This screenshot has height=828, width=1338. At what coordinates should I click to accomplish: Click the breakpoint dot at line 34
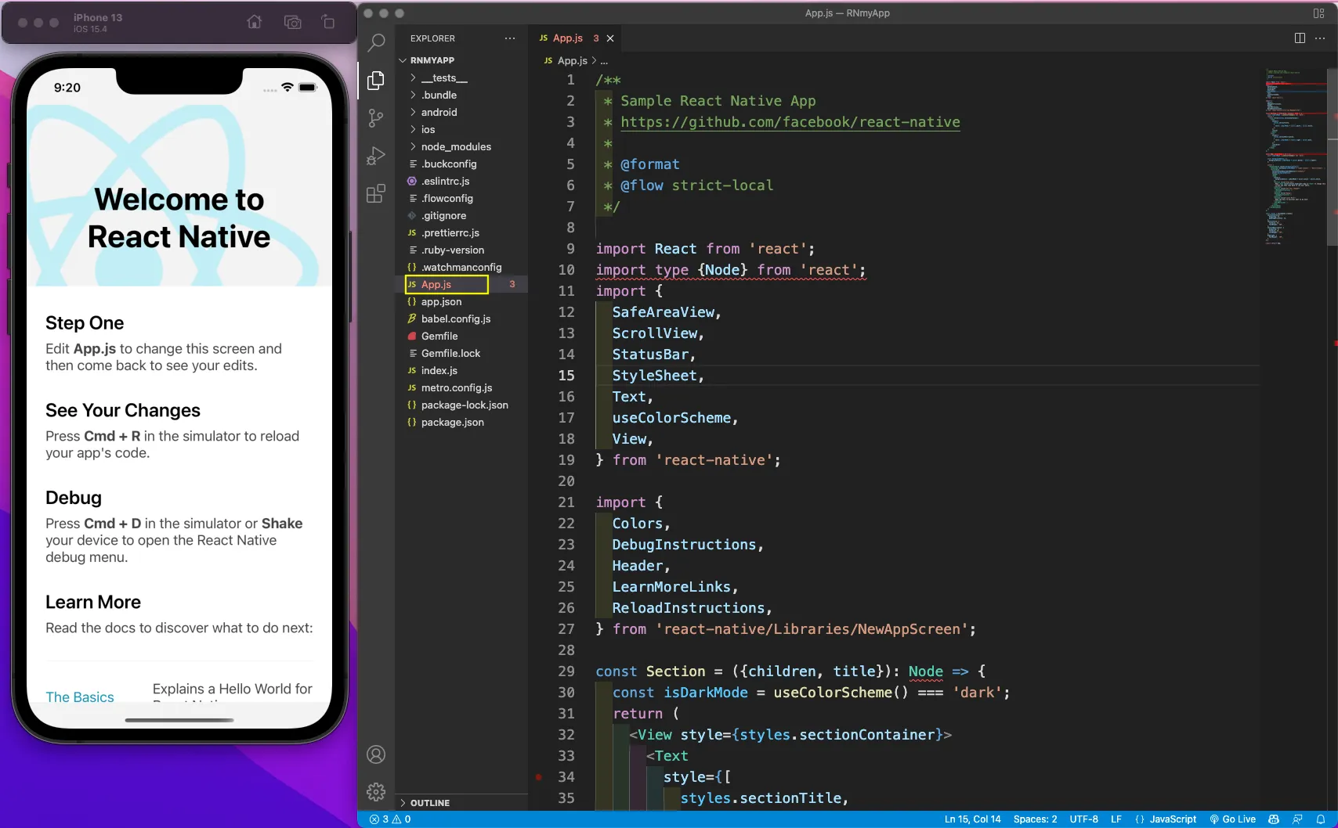(539, 777)
